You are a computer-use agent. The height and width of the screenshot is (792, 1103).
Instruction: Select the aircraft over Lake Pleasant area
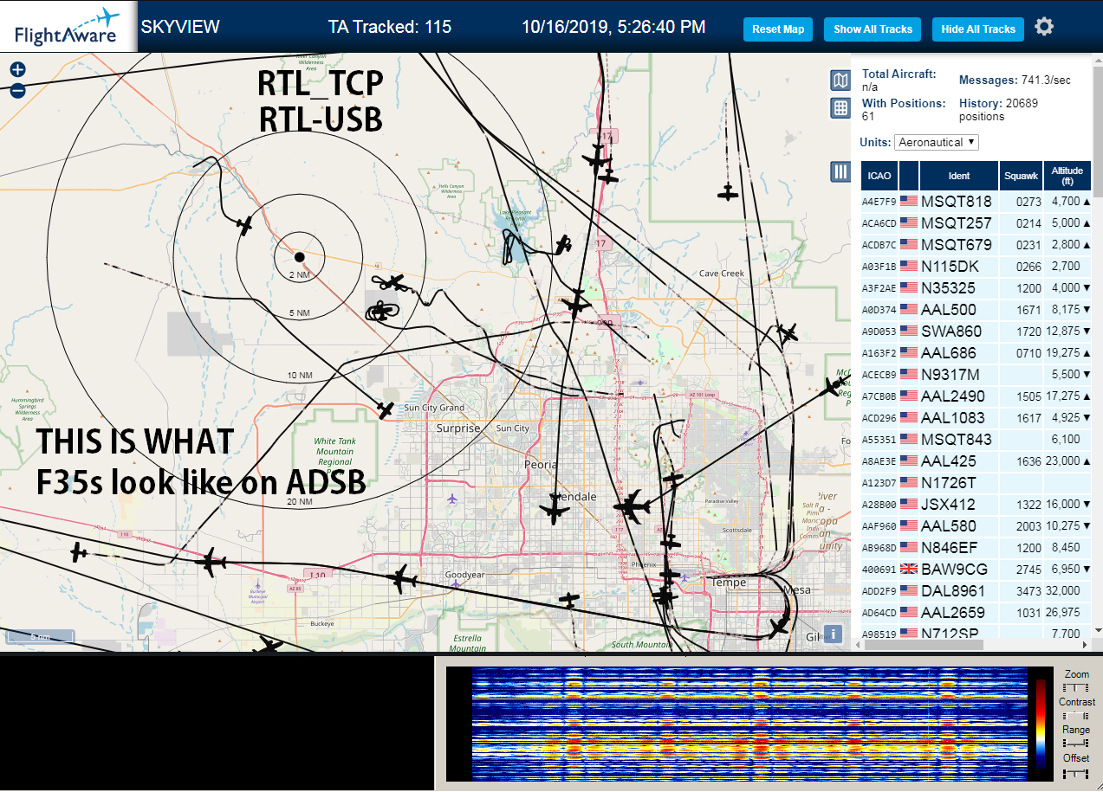coord(563,245)
